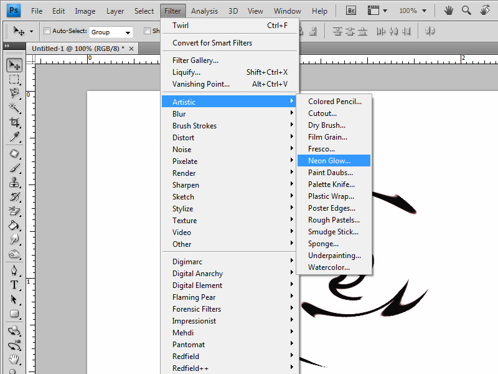Click Neon Glow in Artistic submenu
This screenshot has width=498, height=374.
coord(329,161)
